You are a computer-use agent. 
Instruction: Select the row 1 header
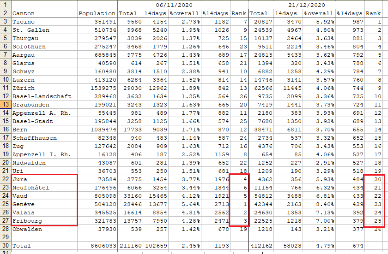coord(5,5)
